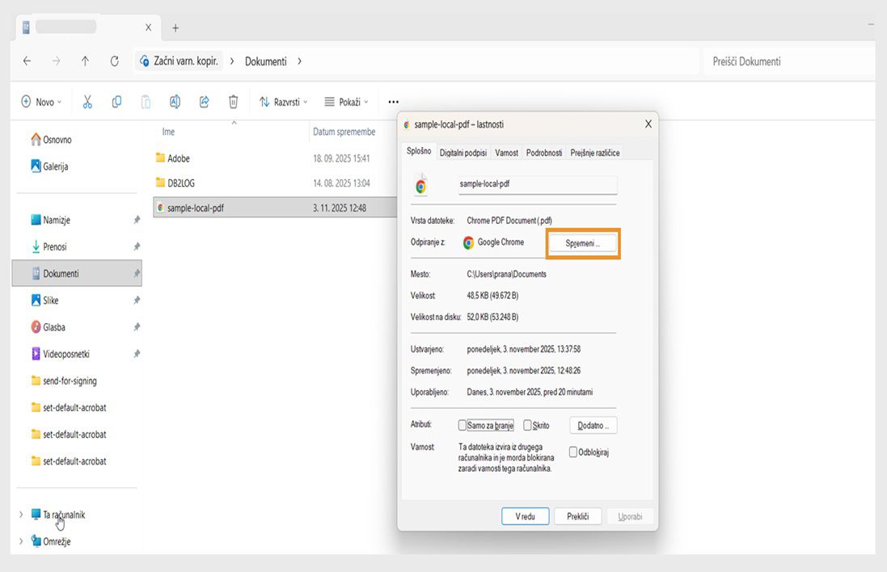Click the Spremeni button
Viewport: 887px width, 572px height.
[x=583, y=244]
